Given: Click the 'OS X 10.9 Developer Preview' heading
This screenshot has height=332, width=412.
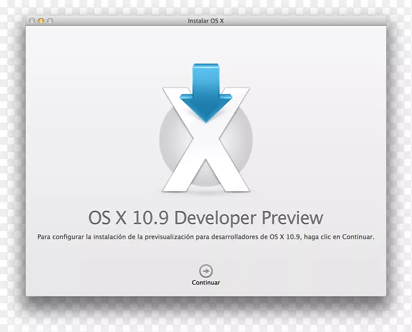Looking at the screenshot, I should pos(205,218).
